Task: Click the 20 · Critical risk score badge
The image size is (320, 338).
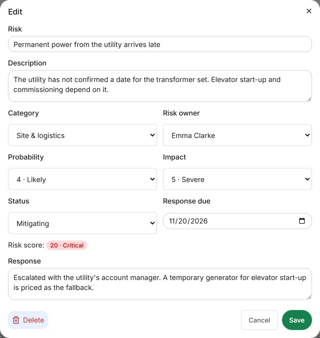Action: click(67, 245)
